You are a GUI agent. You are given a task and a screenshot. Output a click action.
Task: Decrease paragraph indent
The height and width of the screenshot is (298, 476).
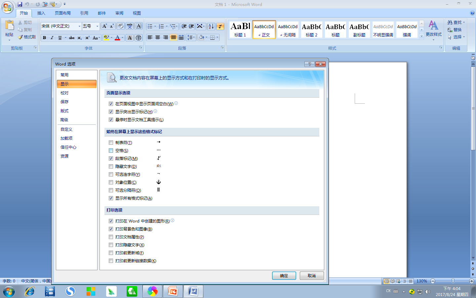(184, 26)
